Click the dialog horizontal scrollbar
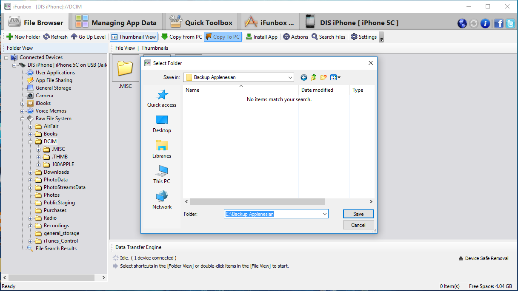 click(x=258, y=202)
